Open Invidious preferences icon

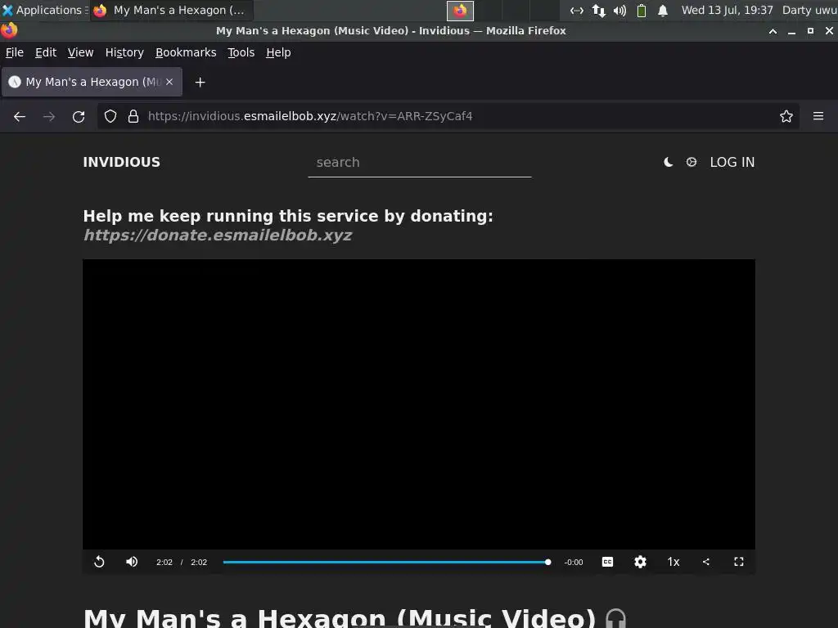tap(692, 162)
